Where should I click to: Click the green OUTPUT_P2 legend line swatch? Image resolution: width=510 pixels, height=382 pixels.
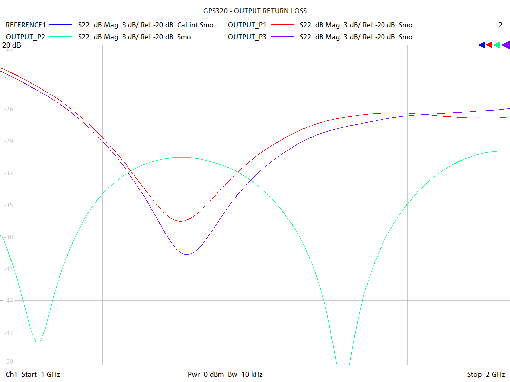(x=61, y=37)
